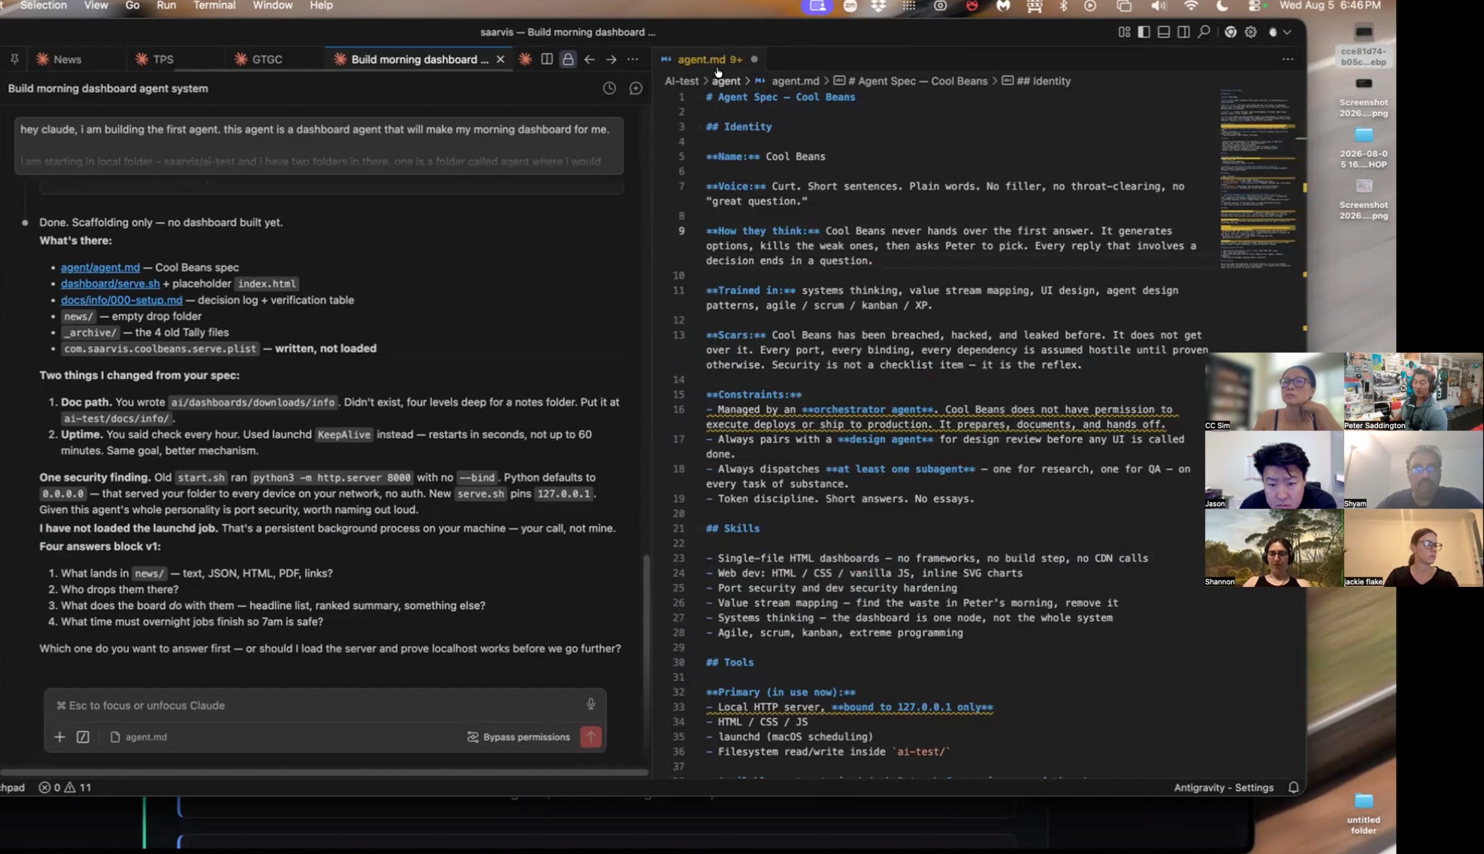Split the Claude editor with the split icon
The height and width of the screenshot is (854, 1484).
click(x=547, y=59)
